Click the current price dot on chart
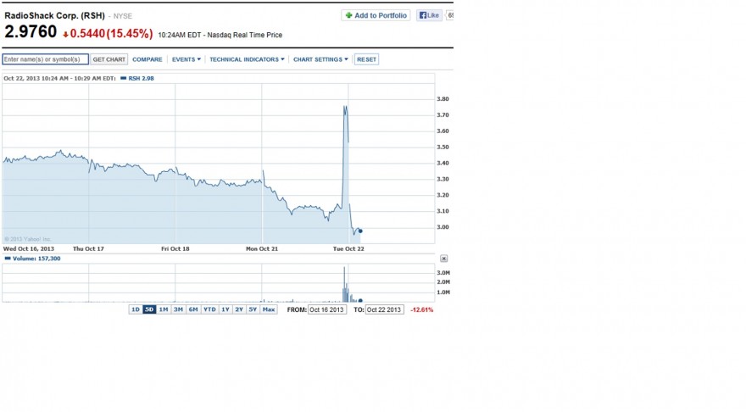Screen dimensions: 746x412 (x=360, y=231)
